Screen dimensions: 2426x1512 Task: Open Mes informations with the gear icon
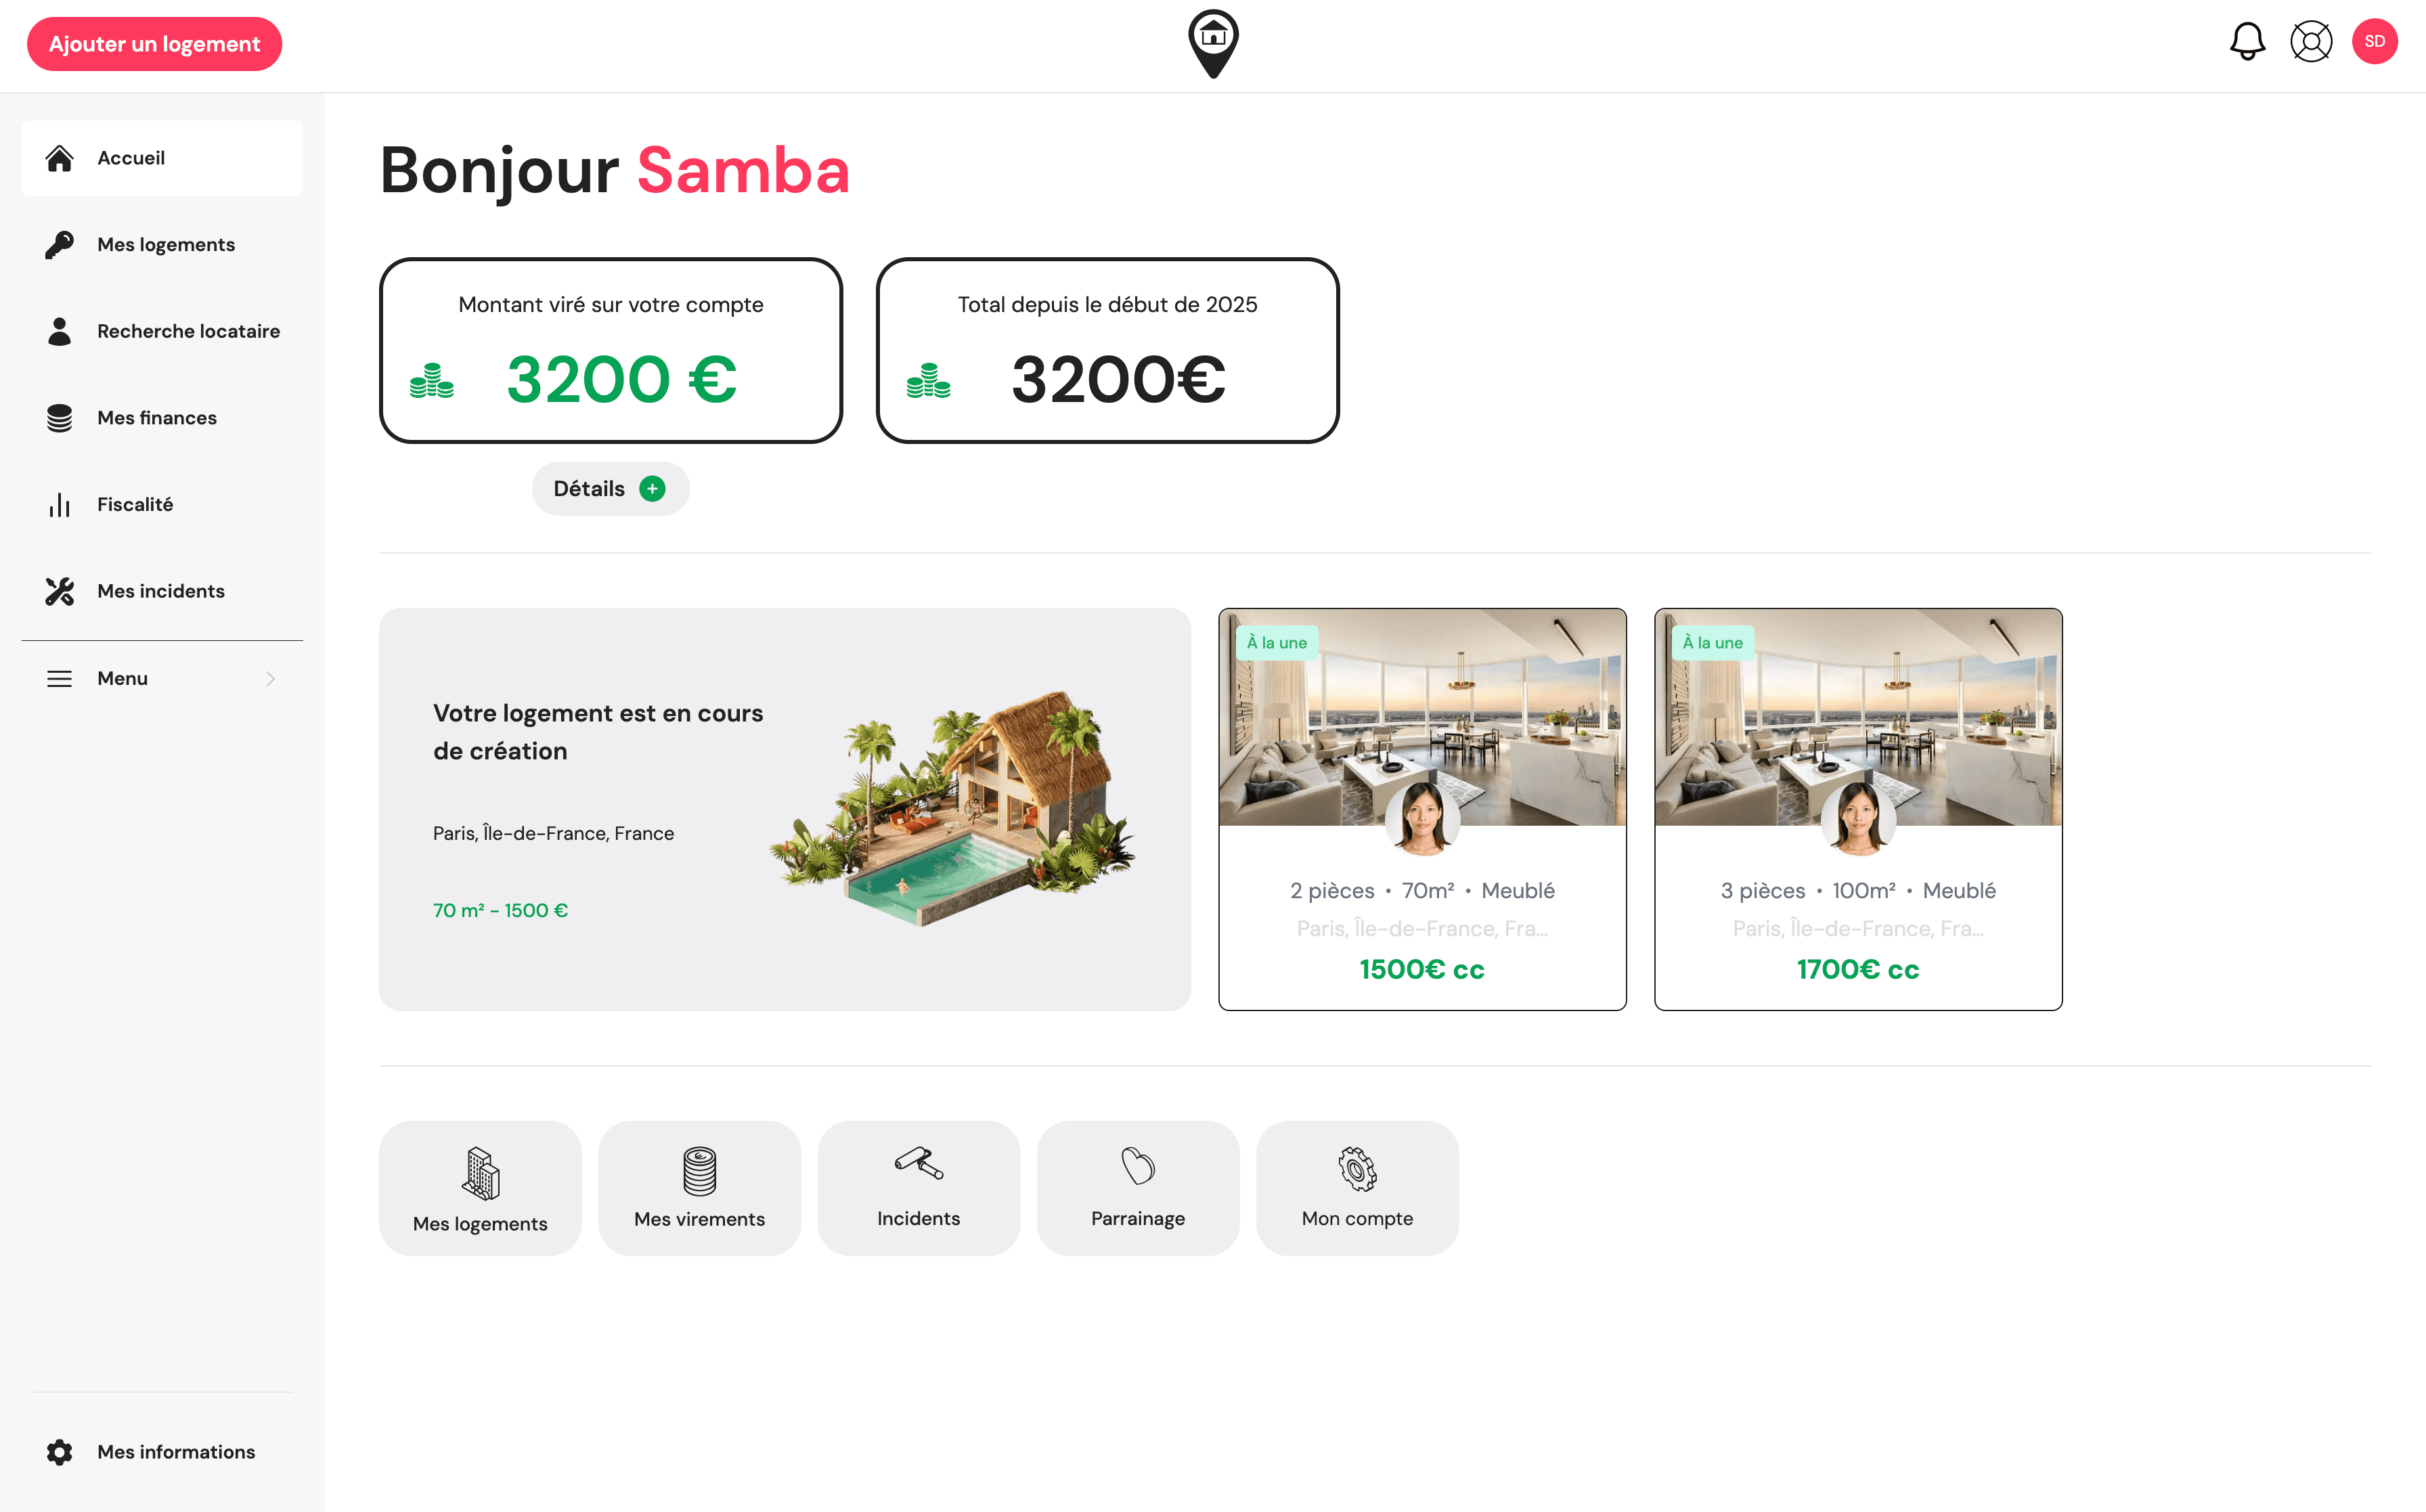coord(59,1451)
